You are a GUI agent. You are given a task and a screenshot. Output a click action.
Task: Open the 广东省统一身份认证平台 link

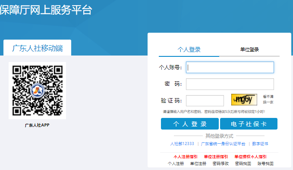click(223, 144)
